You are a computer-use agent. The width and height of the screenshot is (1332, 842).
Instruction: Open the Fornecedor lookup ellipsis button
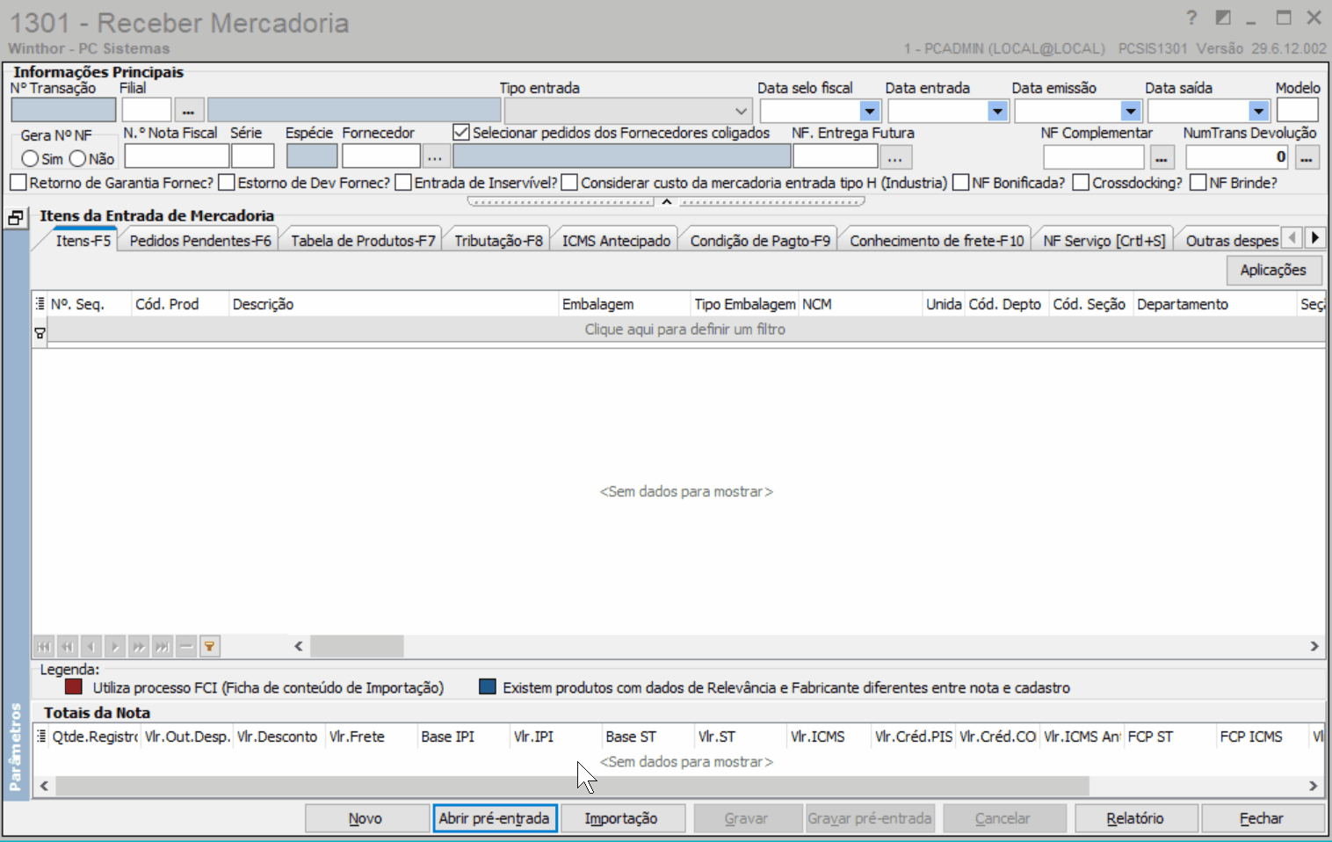435,156
